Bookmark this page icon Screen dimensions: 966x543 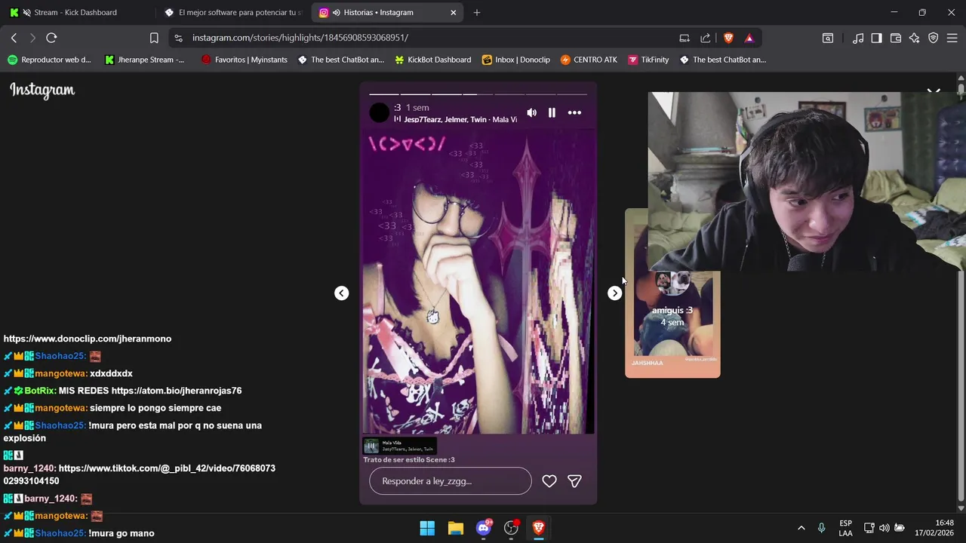[x=154, y=38]
